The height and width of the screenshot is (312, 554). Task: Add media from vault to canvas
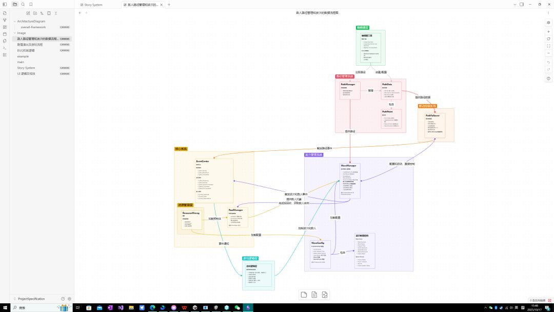[325, 295]
